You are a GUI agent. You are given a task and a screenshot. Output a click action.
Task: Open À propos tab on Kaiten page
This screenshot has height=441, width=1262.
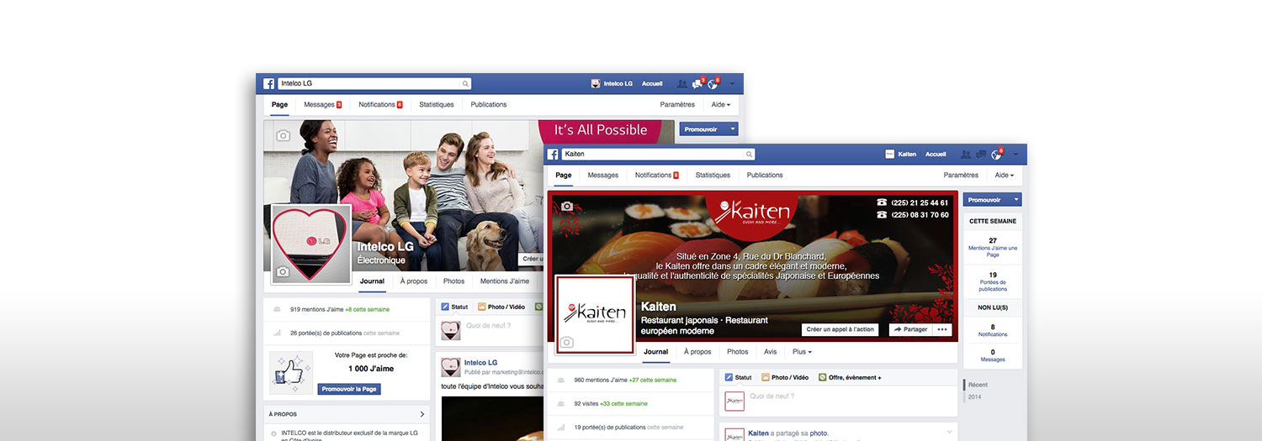697,352
